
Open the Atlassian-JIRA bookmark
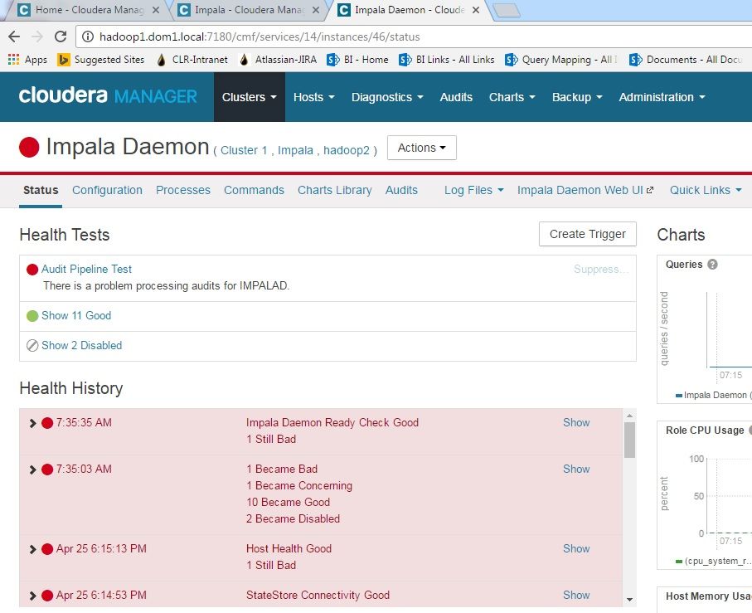click(x=278, y=60)
